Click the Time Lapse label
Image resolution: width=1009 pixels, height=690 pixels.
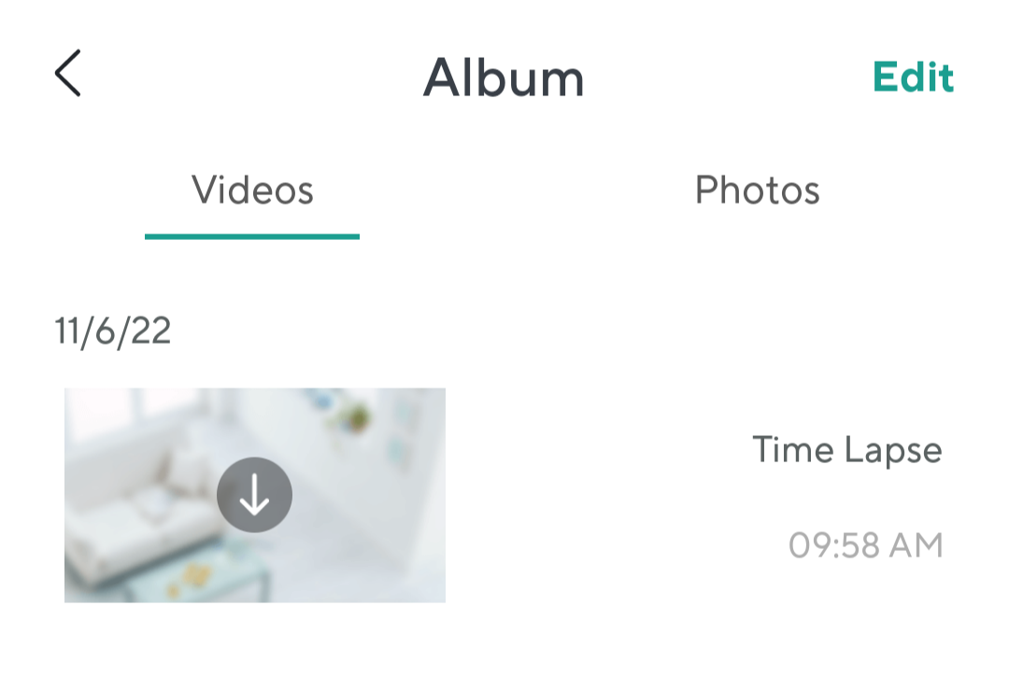pyautogui.click(x=846, y=450)
